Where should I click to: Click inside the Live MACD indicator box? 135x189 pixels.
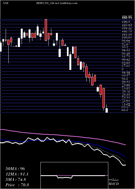click(74, 175)
